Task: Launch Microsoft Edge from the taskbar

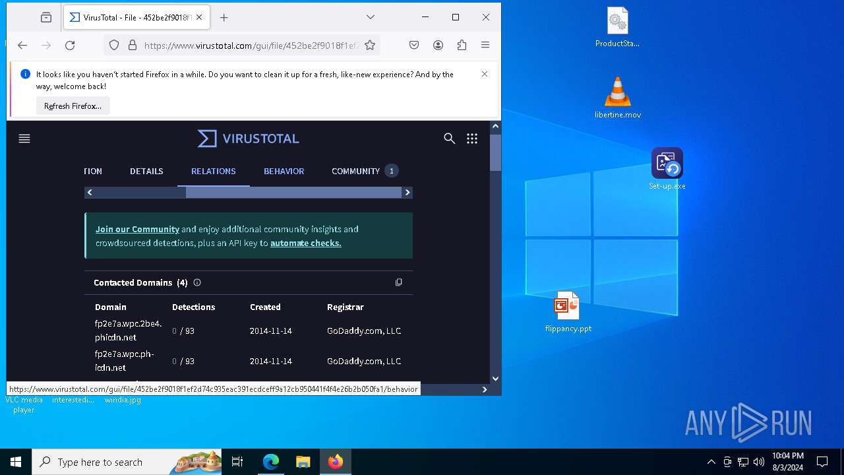Action: click(x=271, y=462)
